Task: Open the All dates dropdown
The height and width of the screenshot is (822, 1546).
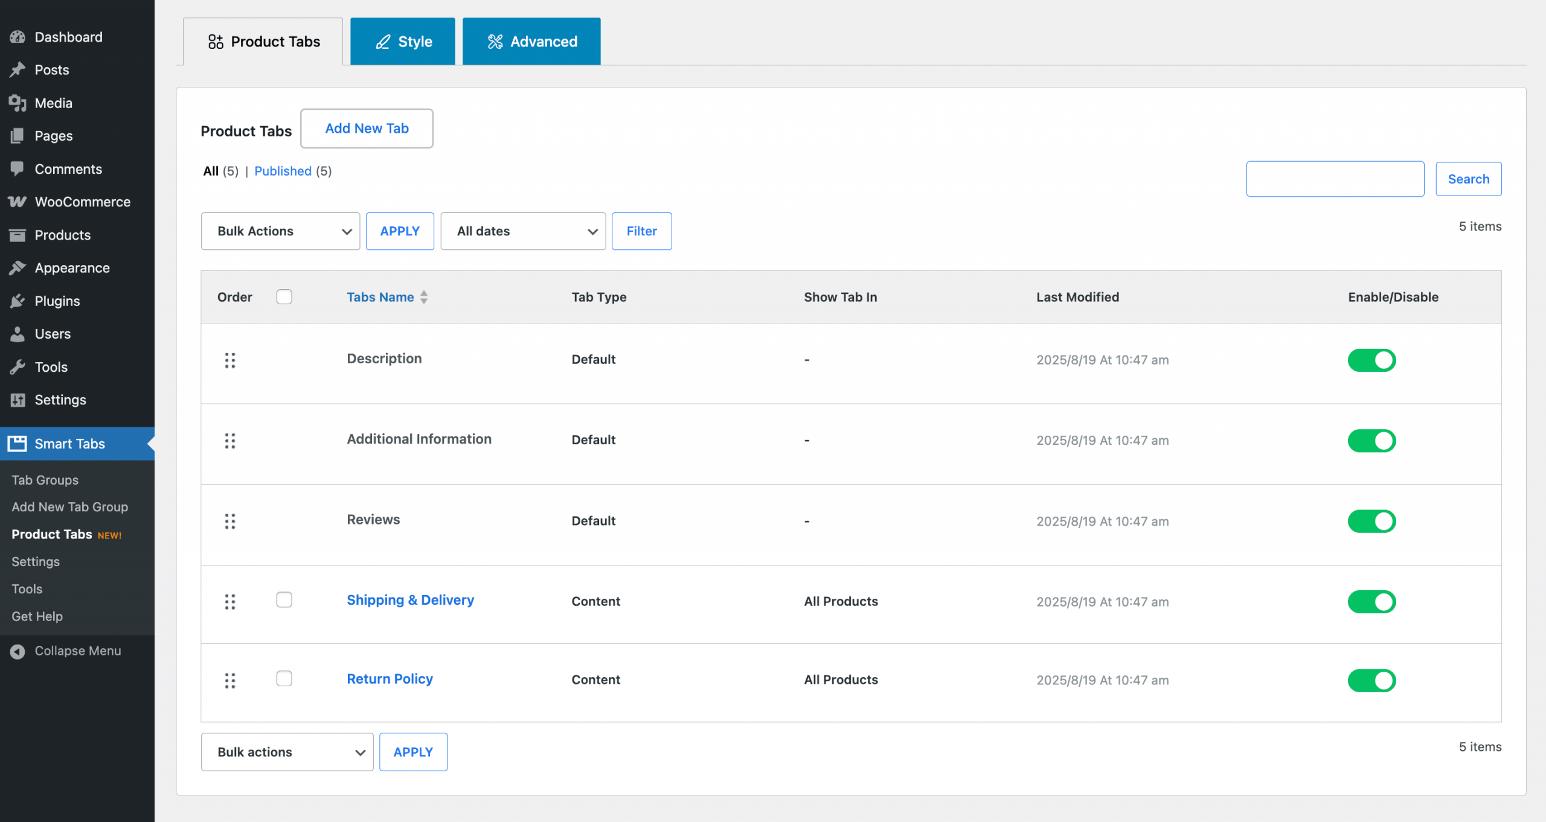Action: (x=523, y=231)
